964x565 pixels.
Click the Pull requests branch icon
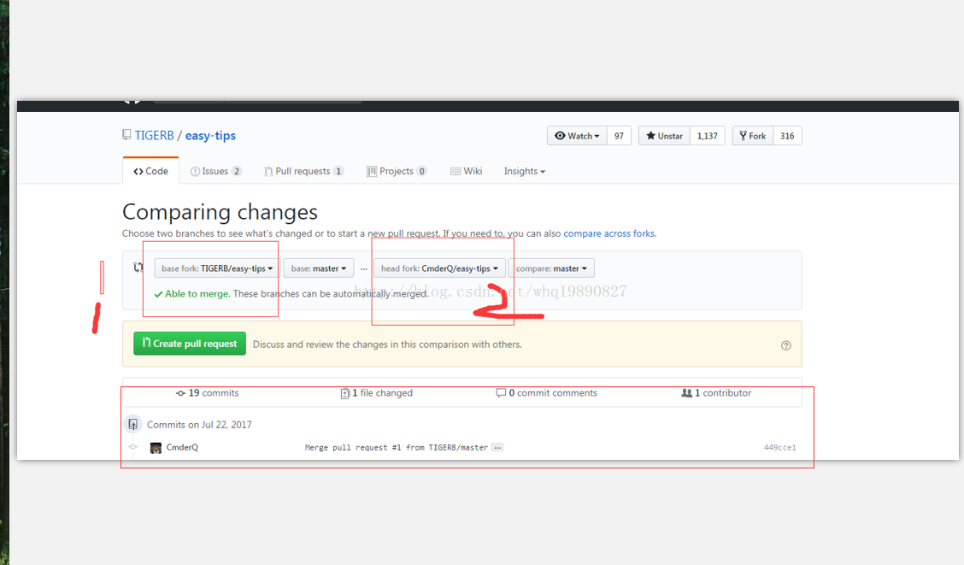click(268, 172)
